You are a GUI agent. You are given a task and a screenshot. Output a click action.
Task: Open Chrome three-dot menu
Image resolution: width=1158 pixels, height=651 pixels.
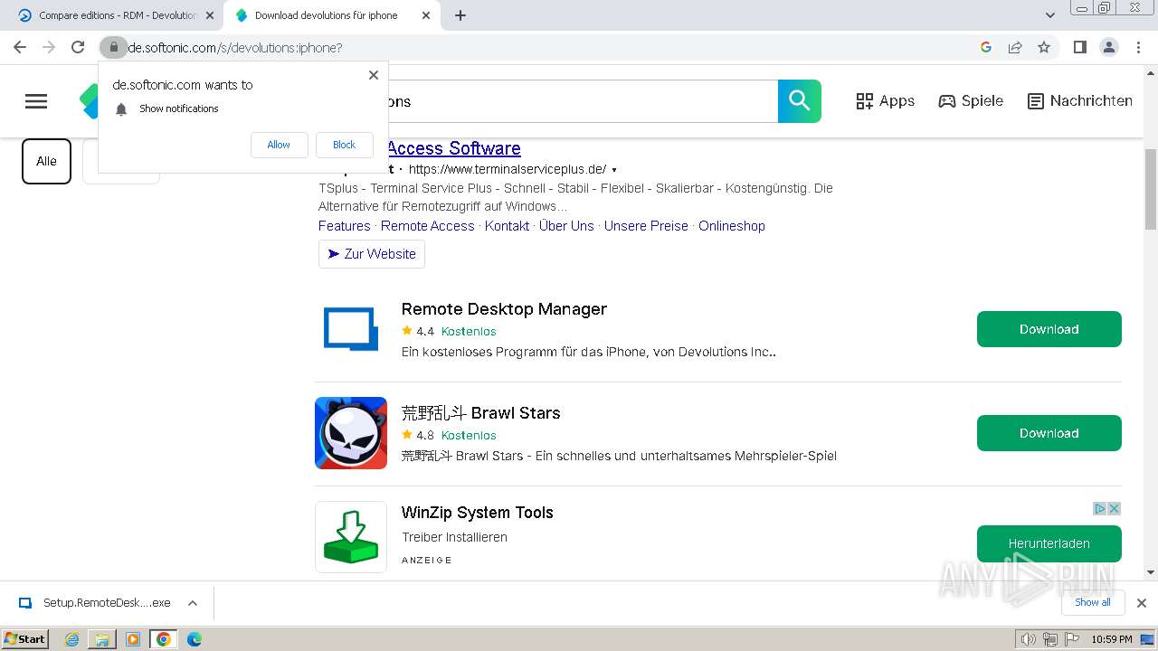(1138, 47)
